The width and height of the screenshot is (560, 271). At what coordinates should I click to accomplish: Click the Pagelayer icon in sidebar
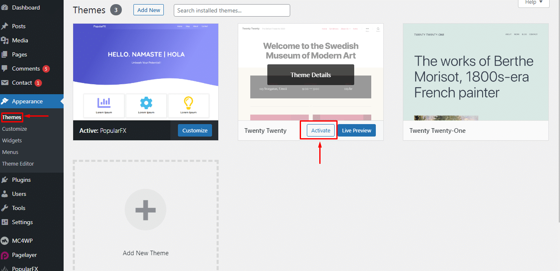click(5, 255)
